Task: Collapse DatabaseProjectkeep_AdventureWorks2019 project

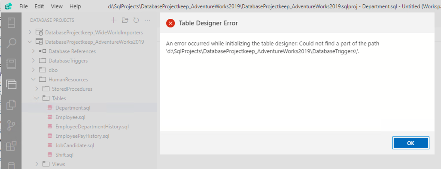Action: point(30,42)
